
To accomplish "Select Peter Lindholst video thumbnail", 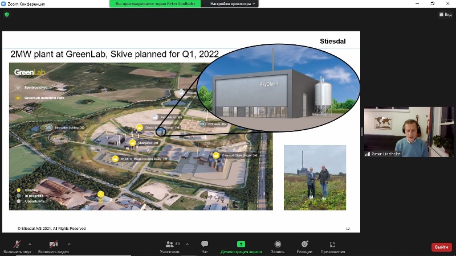I will (409, 132).
